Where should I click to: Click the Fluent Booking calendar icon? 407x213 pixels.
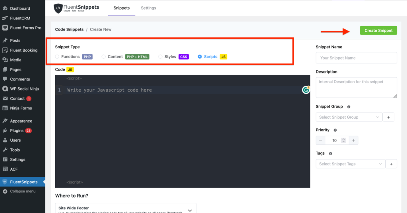[5, 50]
